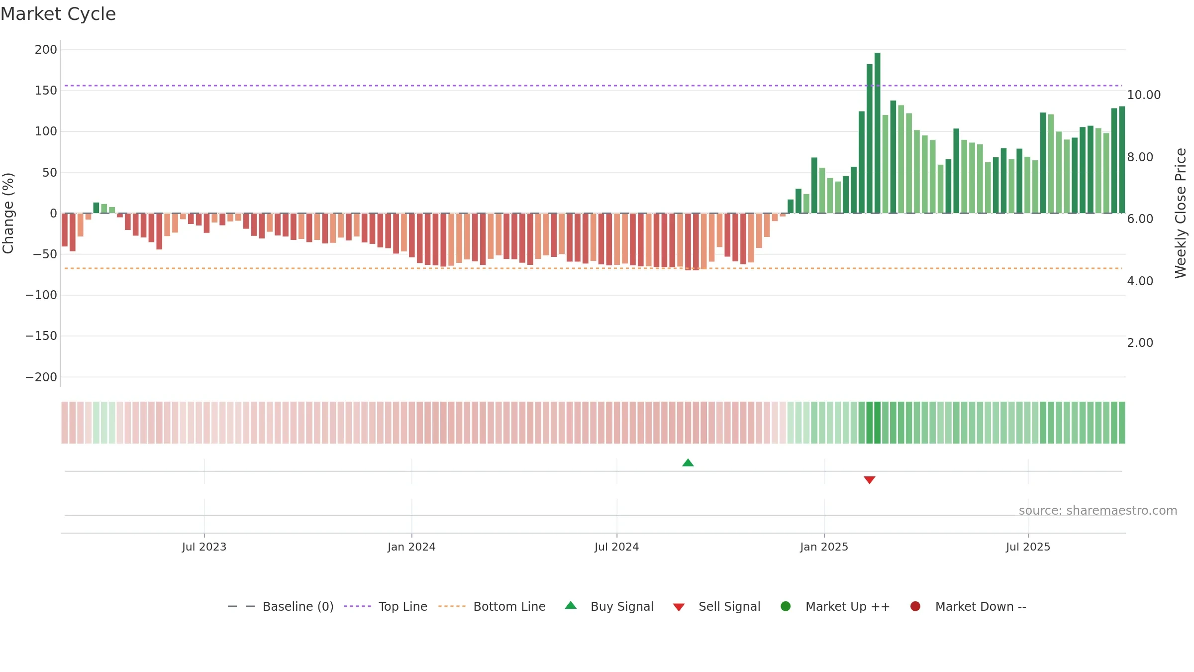Viewport: 1194px width, 672px height.
Task: Toggle the Sell Signal legend entry
Action: coord(716,606)
